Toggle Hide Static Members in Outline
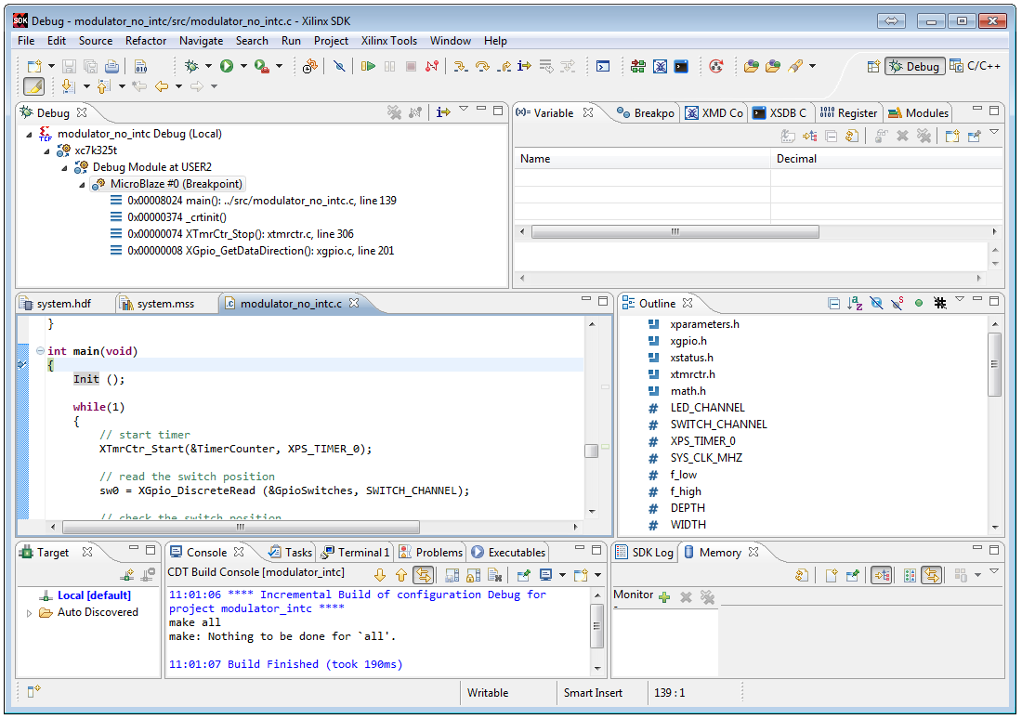The height and width of the screenshot is (719, 1022). point(898,303)
